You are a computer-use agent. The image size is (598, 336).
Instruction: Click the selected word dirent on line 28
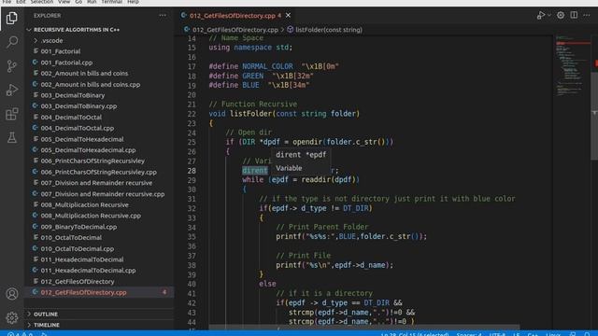click(x=255, y=171)
